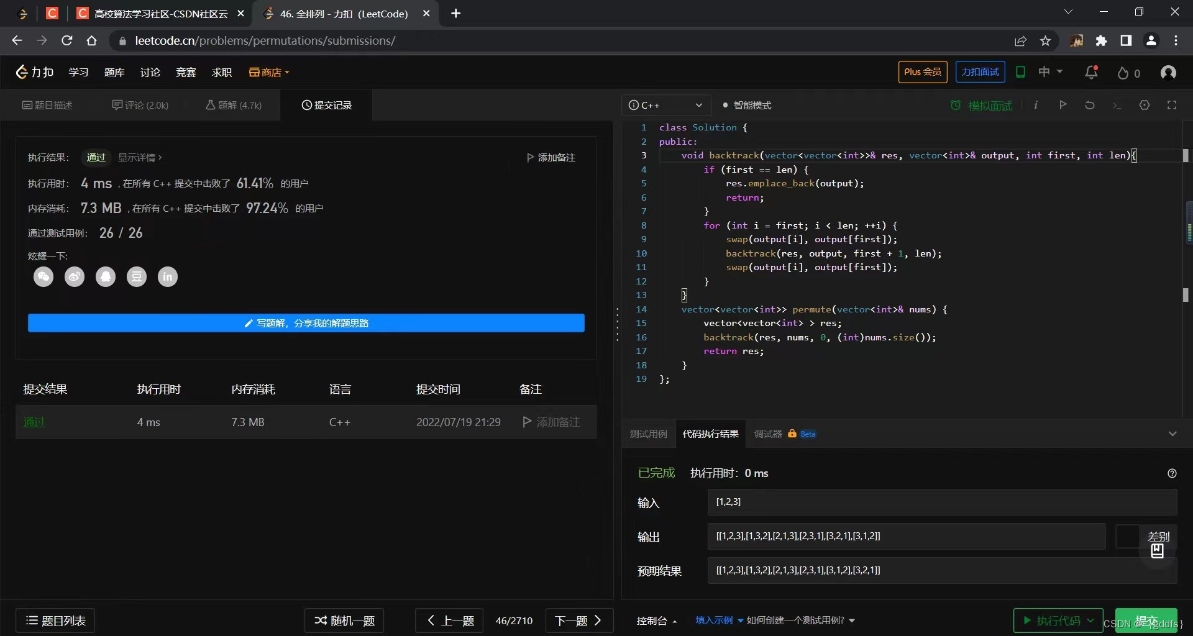Toggle smart mode indicator
This screenshot has width=1193, height=636.
[747, 106]
